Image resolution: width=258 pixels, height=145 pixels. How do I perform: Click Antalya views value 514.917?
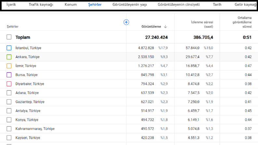[147, 111]
